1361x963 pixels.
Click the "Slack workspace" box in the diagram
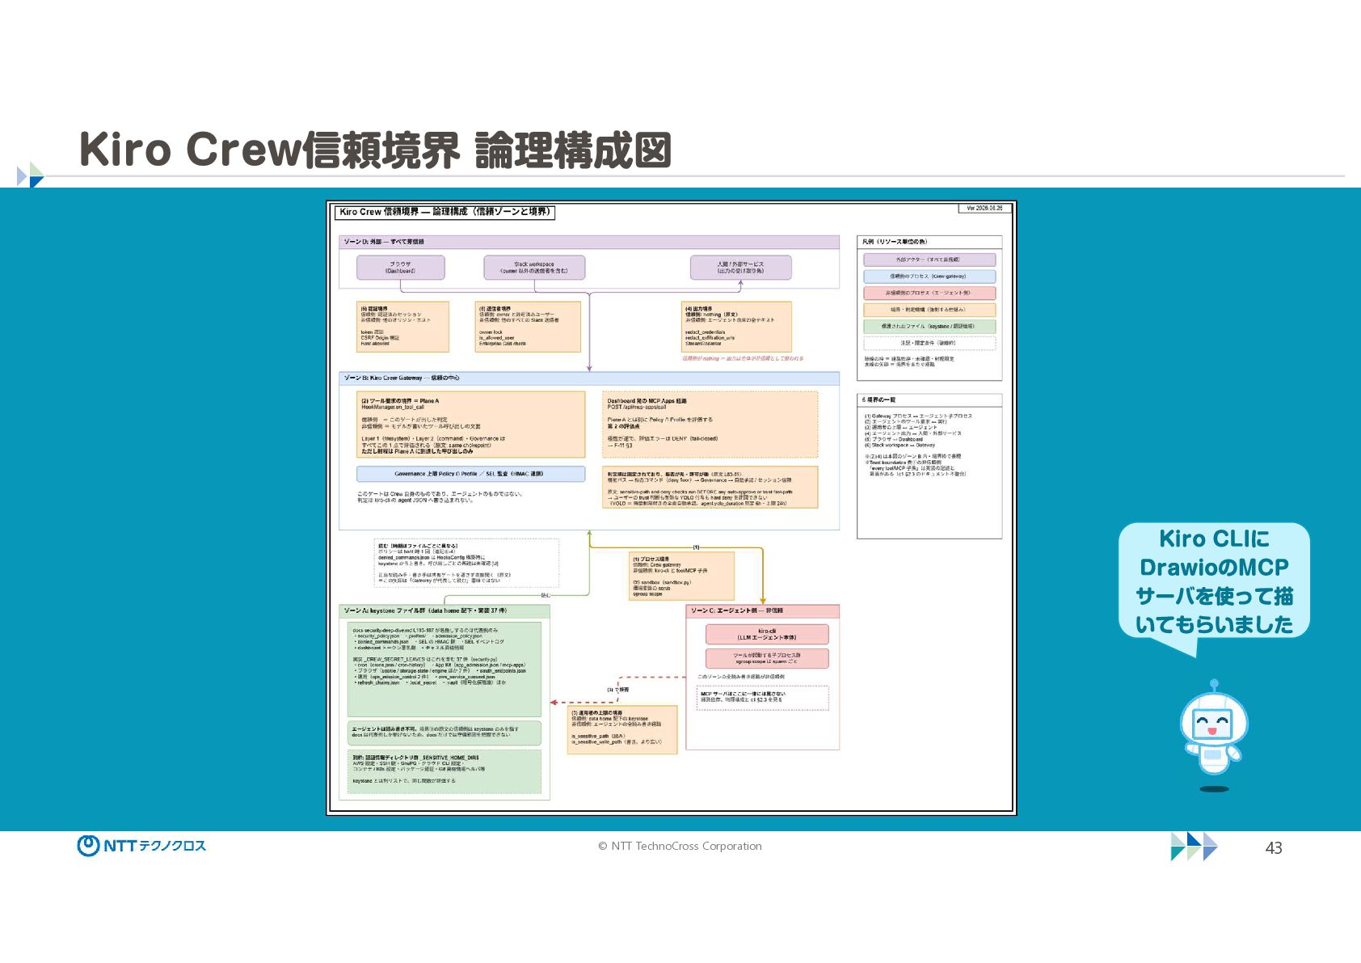click(x=534, y=268)
